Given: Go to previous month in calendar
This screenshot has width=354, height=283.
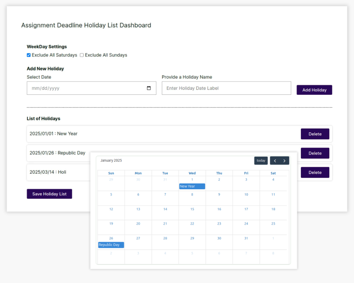Looking at the screenshot, I should click(275, 161).
